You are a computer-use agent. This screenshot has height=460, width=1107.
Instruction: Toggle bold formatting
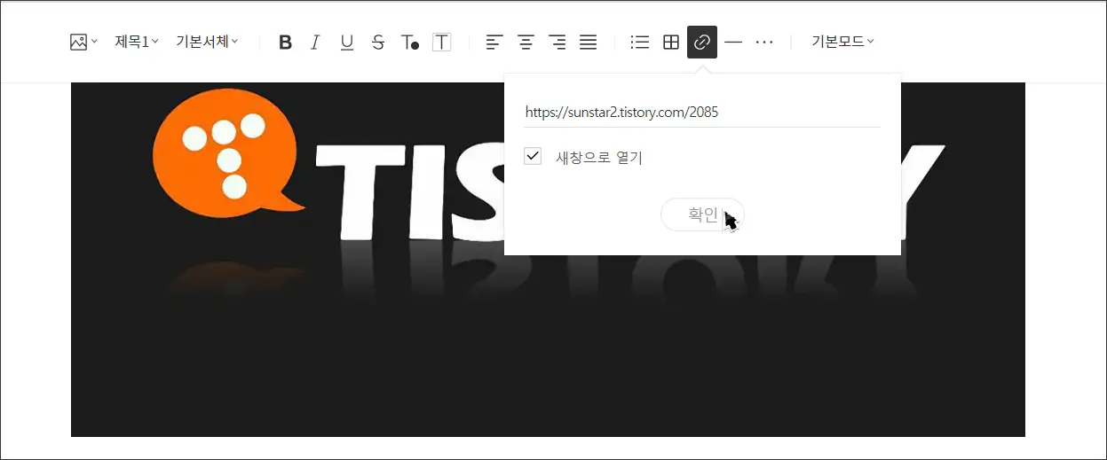(285, 42)
